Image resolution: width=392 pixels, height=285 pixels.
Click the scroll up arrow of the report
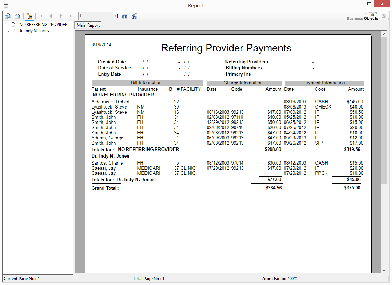pos(384,34)
